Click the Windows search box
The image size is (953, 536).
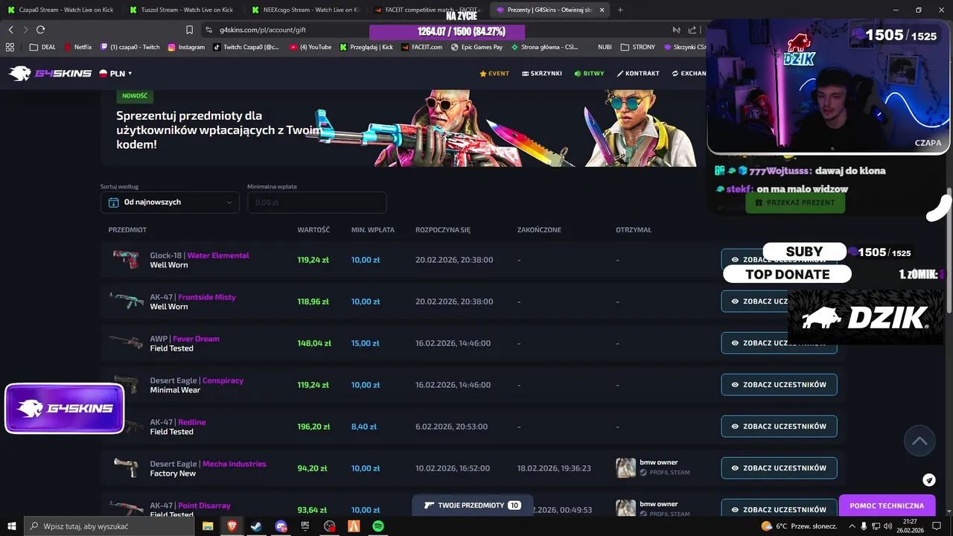(107, 526)
